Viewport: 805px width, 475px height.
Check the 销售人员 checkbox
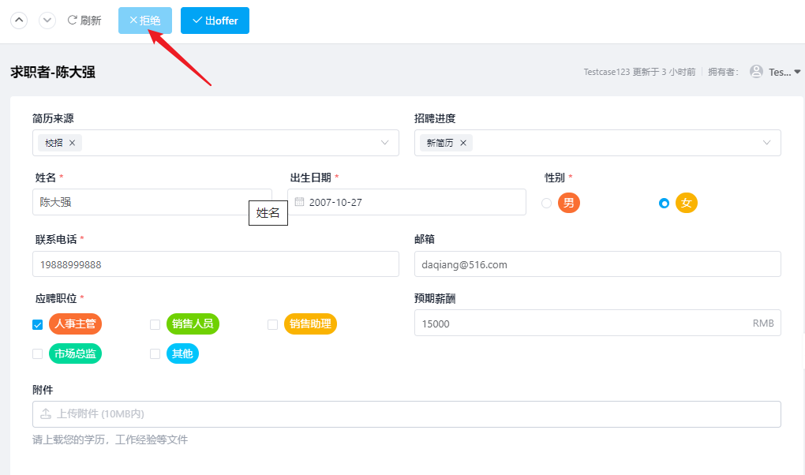click(x=155, y=324)
